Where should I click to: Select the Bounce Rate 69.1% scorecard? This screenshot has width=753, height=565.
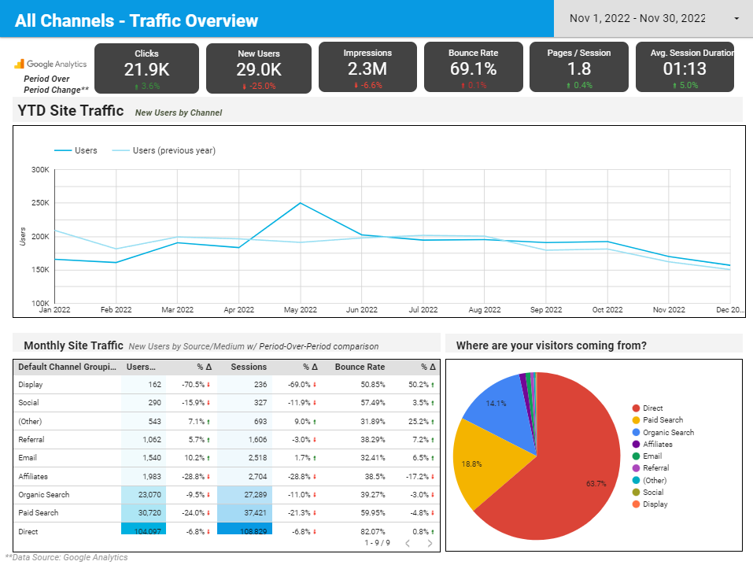(473, 67)
